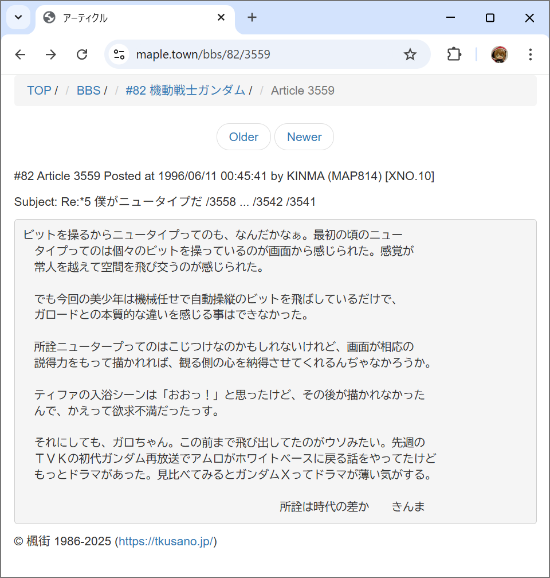Click the browser forward arrow
The image size is (550, 578).
[51, 54]
